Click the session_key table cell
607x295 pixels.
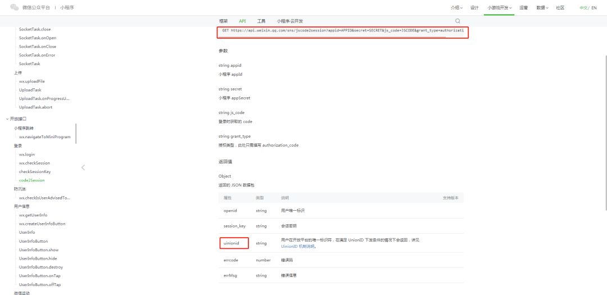click(x=234, y=226)
